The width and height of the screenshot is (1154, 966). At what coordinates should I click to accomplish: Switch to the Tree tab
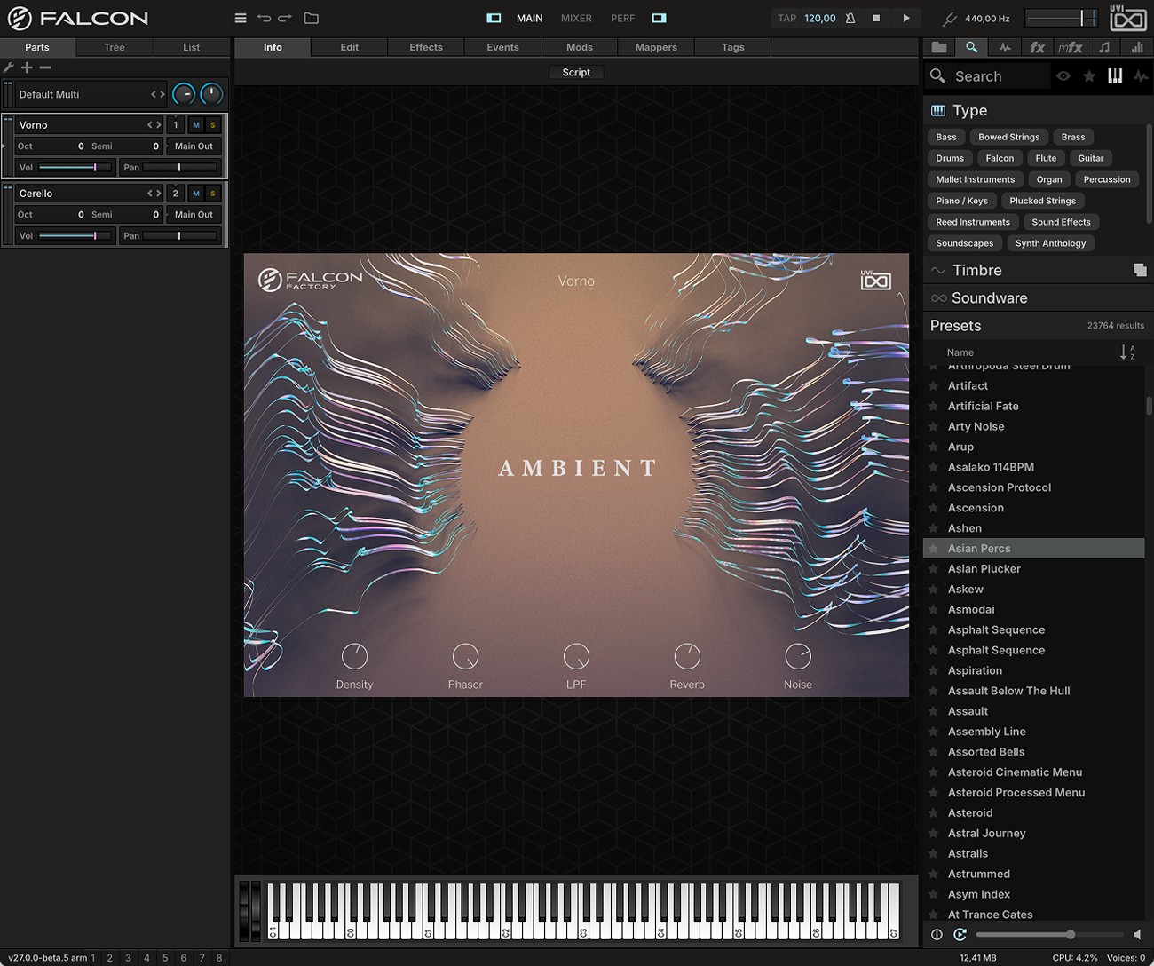[x=115, y=47]
